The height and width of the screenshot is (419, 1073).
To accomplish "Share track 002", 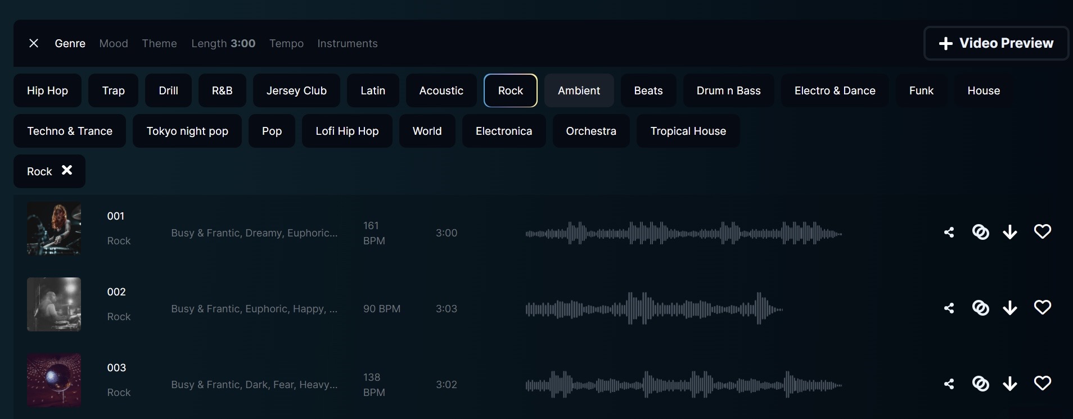I will point(949,308).
